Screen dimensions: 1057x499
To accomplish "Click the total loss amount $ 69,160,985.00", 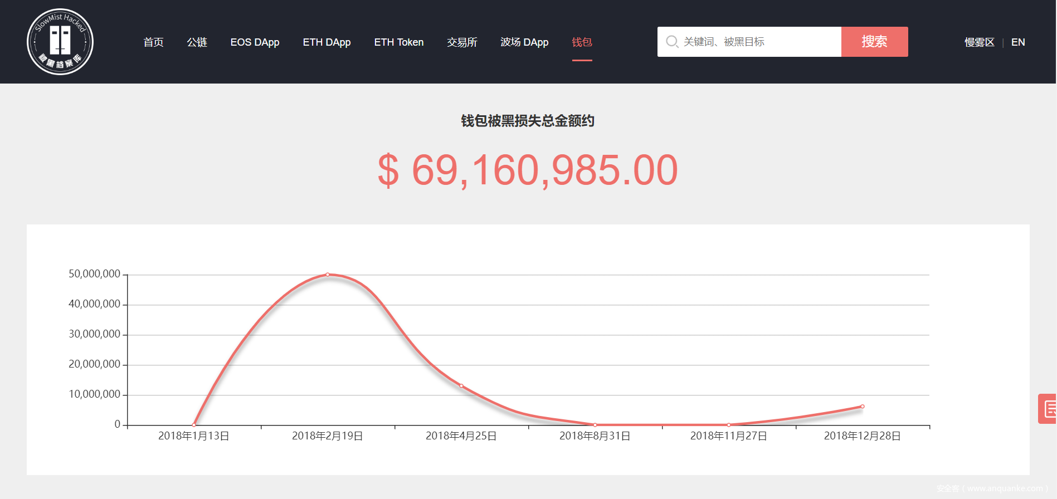I will click(528, 170).
